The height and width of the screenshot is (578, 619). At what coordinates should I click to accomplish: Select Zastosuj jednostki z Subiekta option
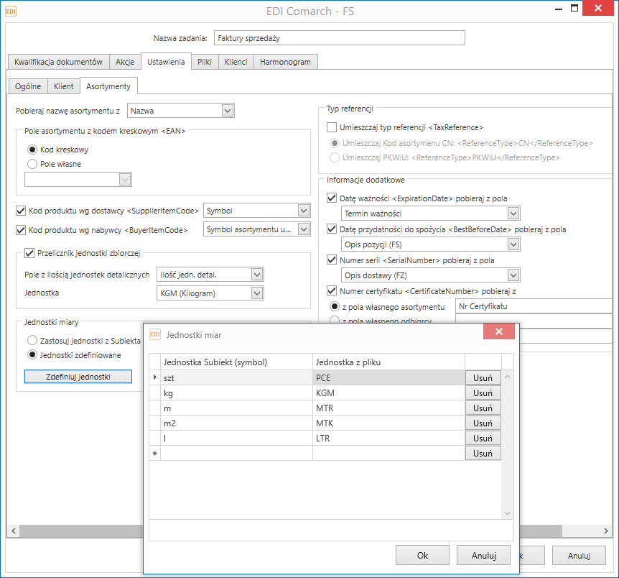[32, 340]
